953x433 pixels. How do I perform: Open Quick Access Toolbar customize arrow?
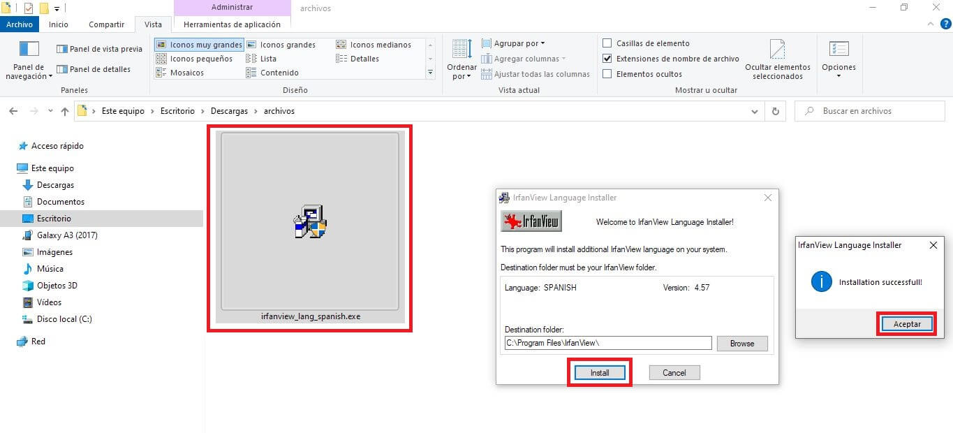pos(57,8)
